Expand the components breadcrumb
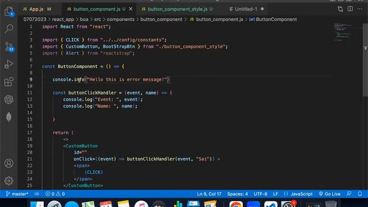This screenshot has width=368, height=207. (x=121, y=20)
